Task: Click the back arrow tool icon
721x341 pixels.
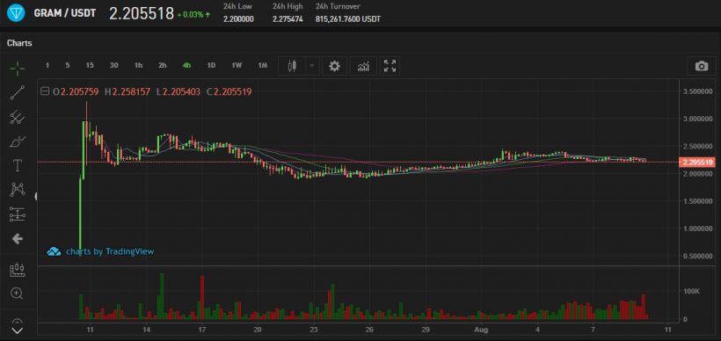Action: tap(18, 238)
